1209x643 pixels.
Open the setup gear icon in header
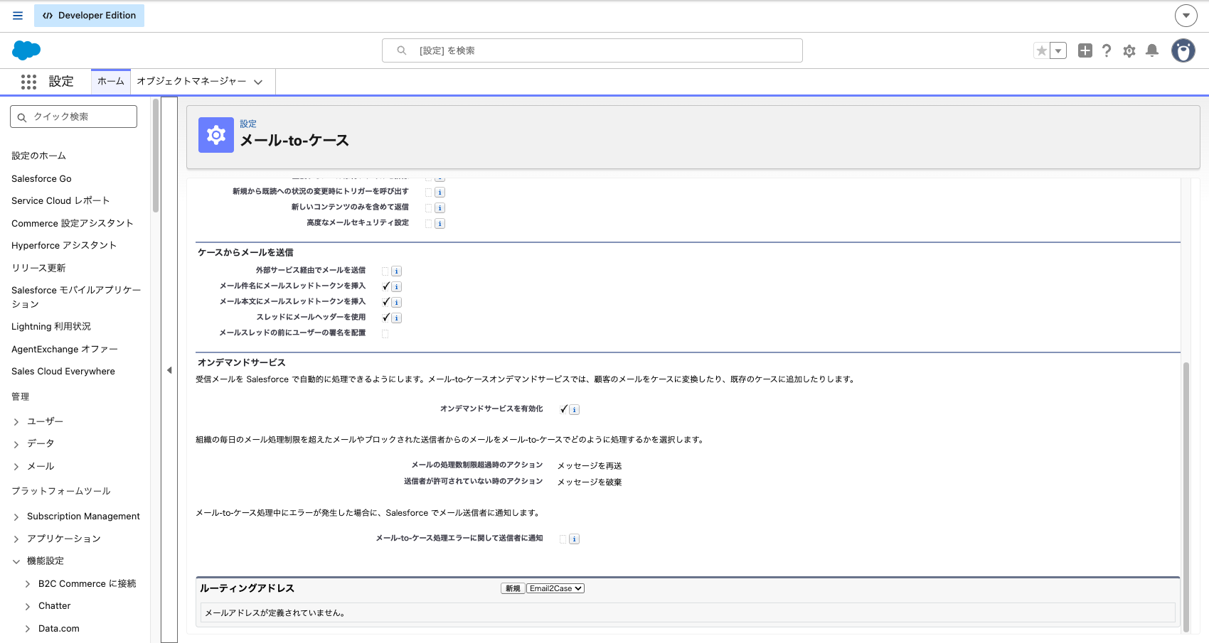click(x=1129, y=50)
